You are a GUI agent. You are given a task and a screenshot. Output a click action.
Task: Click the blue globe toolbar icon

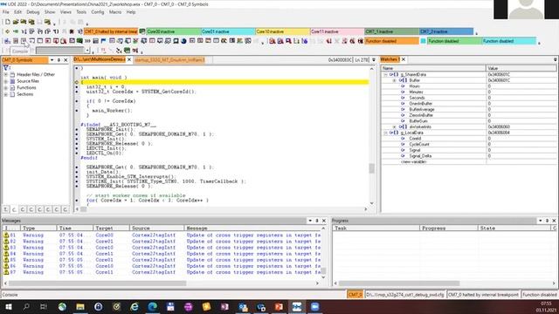pos(183,41)
